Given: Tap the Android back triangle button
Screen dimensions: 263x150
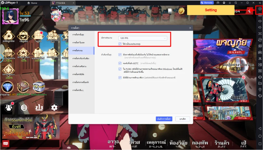Looking at the screenshot, I should tap(260, 128).
